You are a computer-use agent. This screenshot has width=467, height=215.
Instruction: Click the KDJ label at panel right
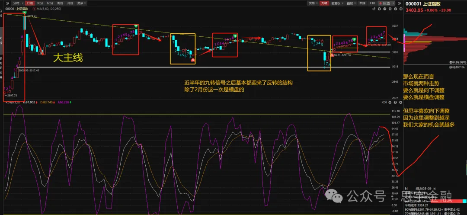coord(384,103)
